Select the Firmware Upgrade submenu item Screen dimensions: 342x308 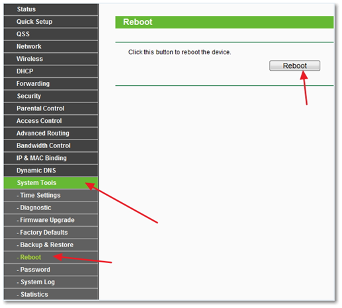[51, 220]
